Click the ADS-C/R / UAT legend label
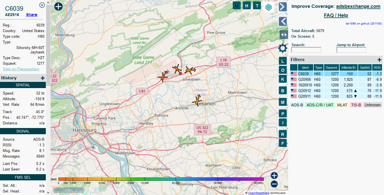 click(x=320, y=105)
